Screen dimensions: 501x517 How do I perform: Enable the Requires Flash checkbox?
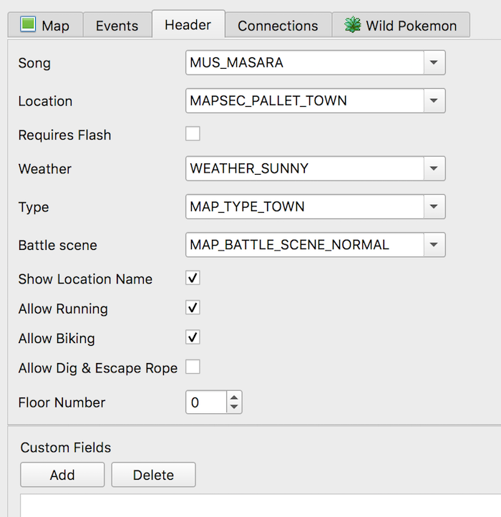(193, 134)
